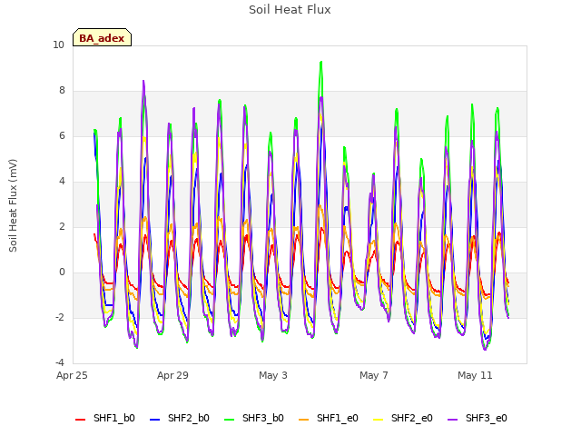581x436 pixels.
Task: Click the blue SHF2_b0 legend color marker
Action: tap(155, 420)
